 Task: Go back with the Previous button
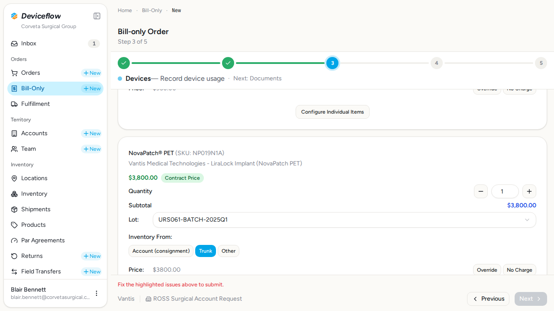coord(488,299)
